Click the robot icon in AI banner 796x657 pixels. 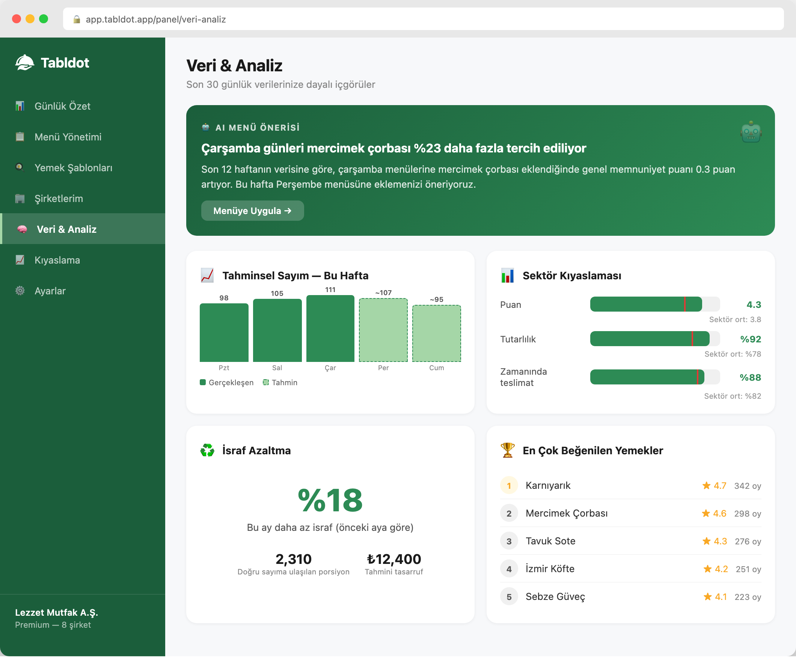click(751, 133)
